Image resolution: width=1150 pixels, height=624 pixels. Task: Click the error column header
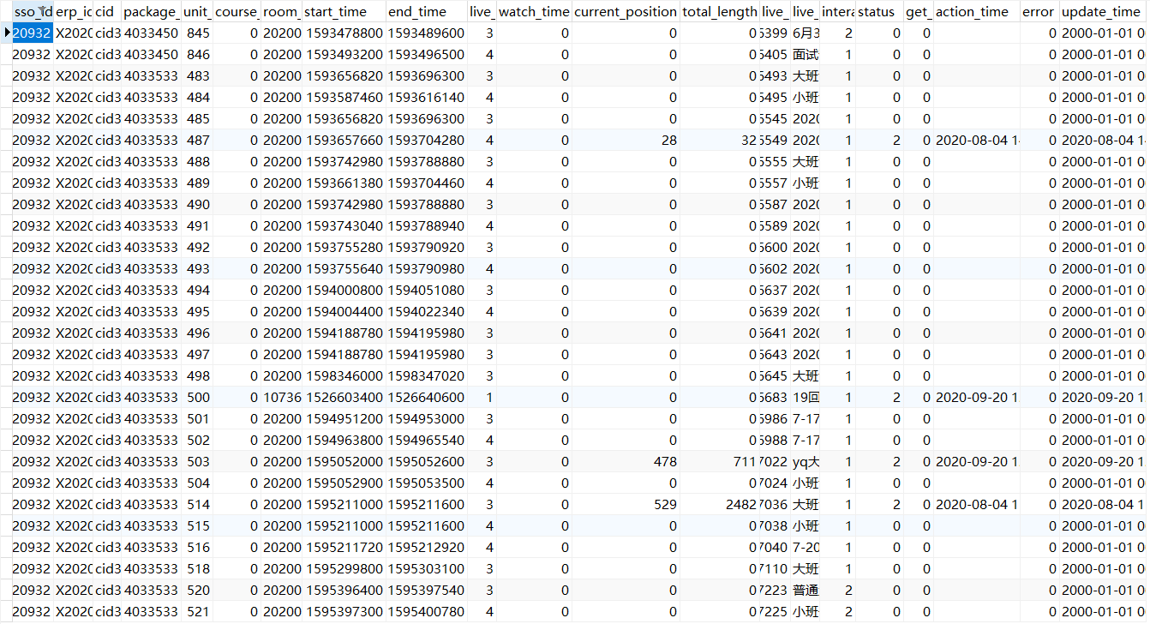pos(1039,12)
